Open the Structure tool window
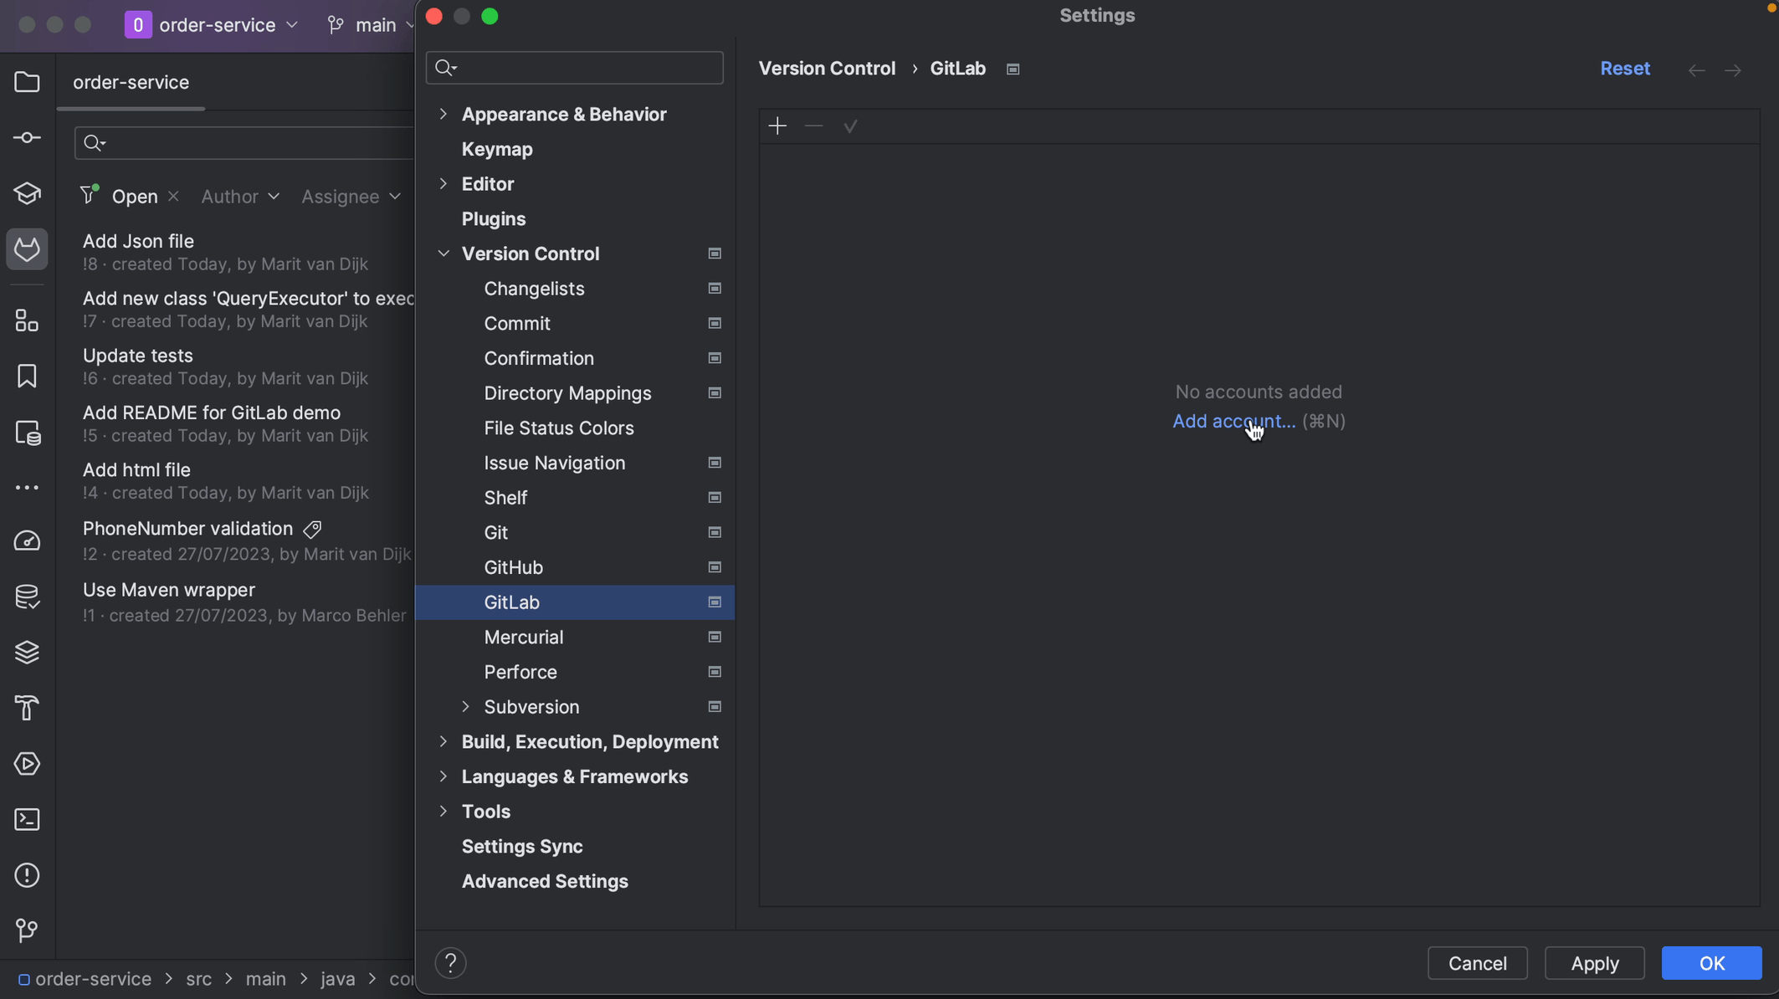 [27, 320]
